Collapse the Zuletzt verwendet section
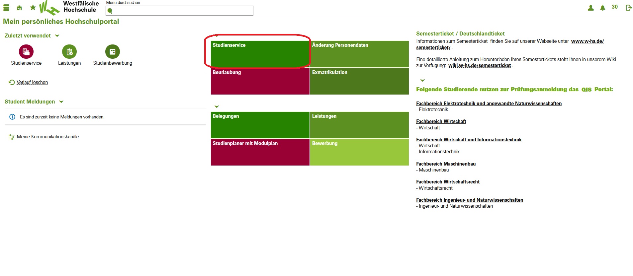633x276 pixels. coord(57,36)
